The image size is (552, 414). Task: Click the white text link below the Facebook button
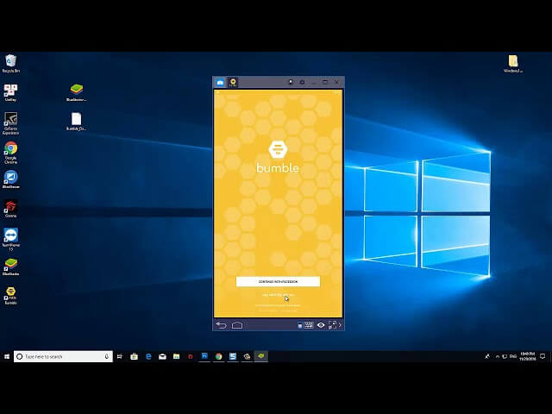[278, 295]
